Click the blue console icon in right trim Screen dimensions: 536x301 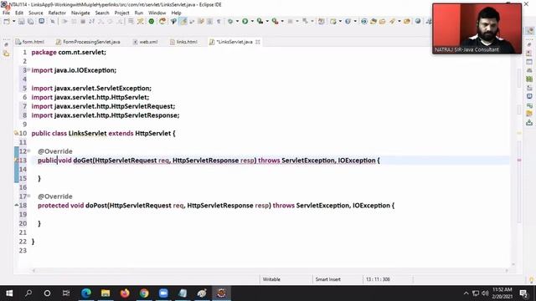(529, 97)
